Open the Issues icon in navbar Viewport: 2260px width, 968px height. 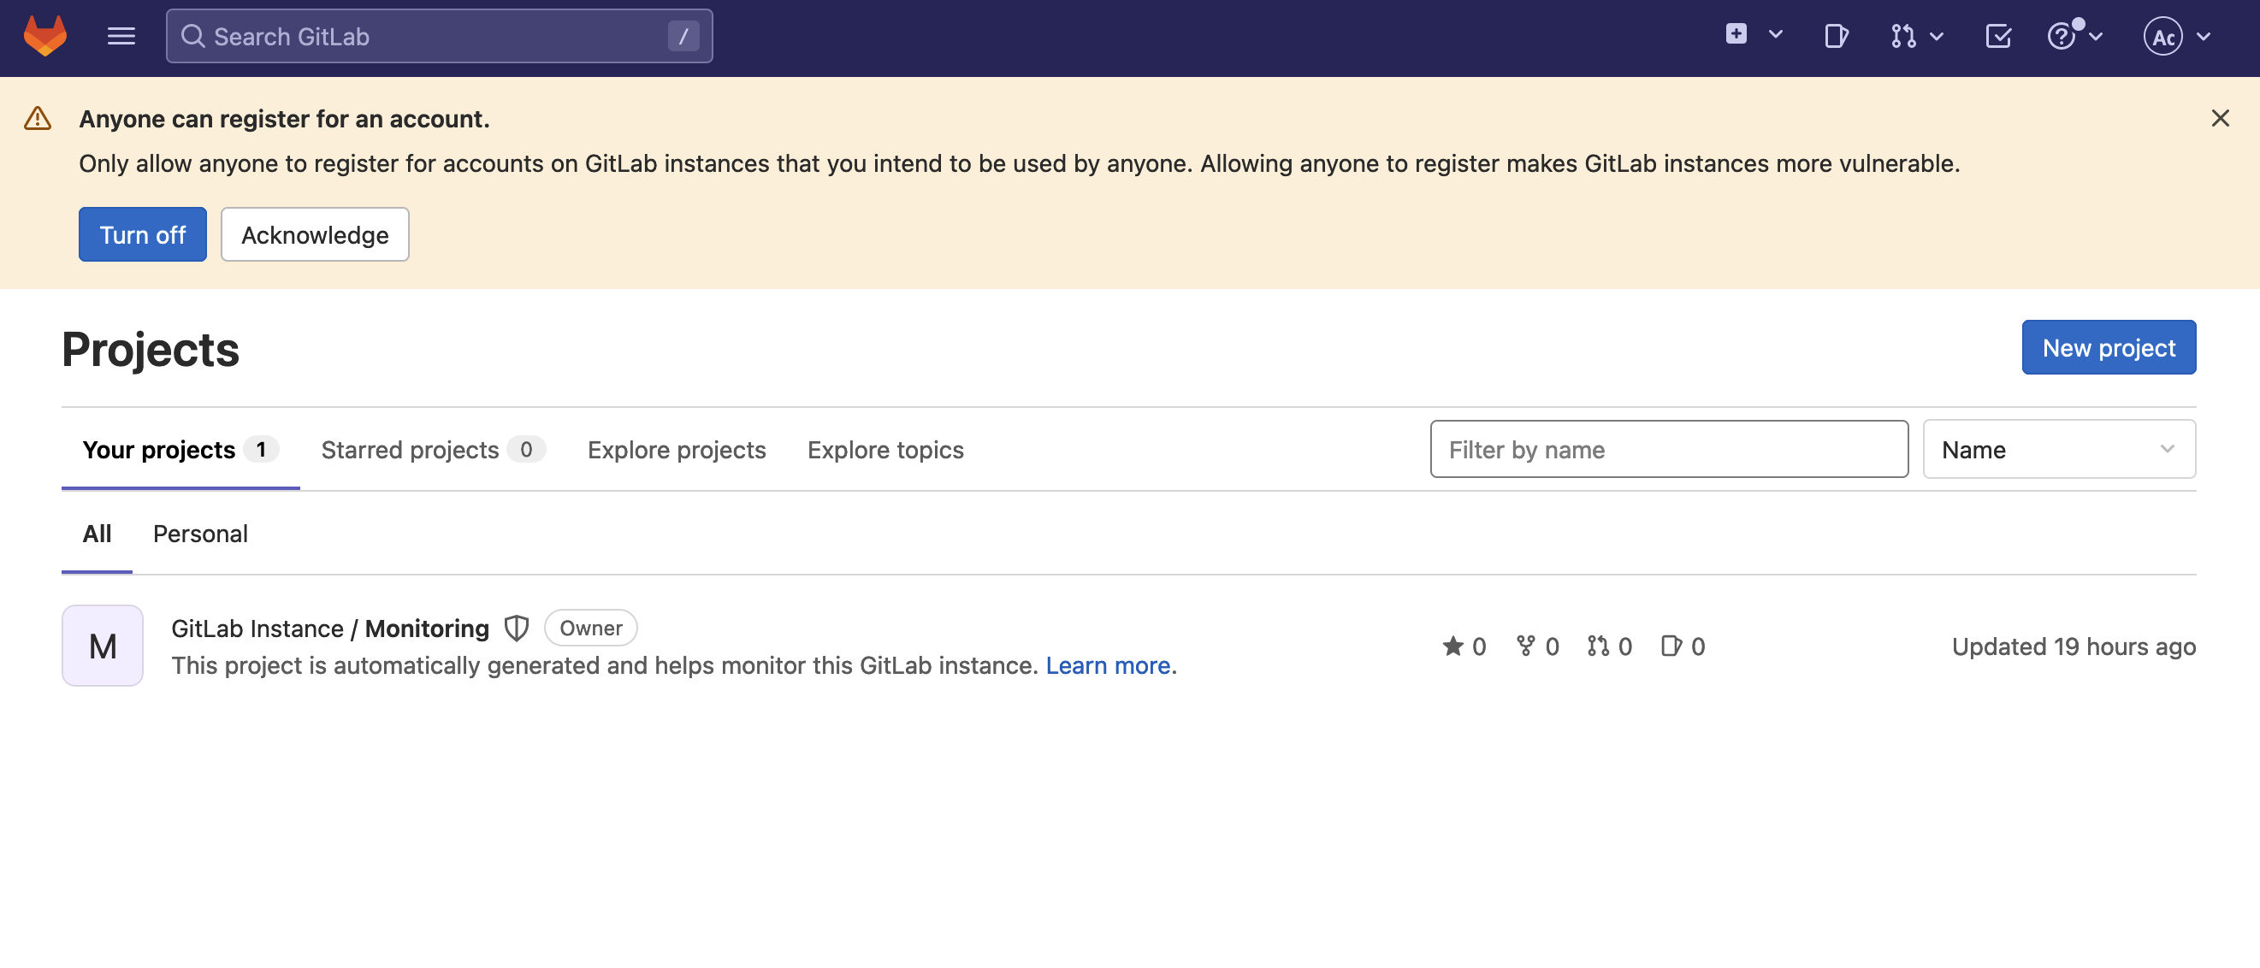(x=1836, y=36)
